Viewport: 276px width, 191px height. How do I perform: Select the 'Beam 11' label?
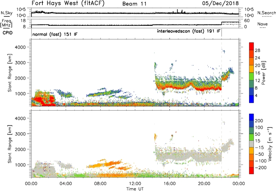(x=135, y=4)
